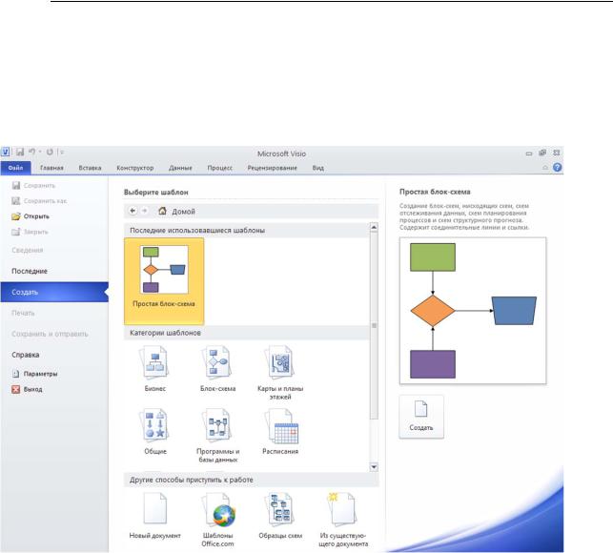This screenshot has height=553, width=613.
Task: Open the Программы и базы данных category
Action: click(x=217, y=436)
